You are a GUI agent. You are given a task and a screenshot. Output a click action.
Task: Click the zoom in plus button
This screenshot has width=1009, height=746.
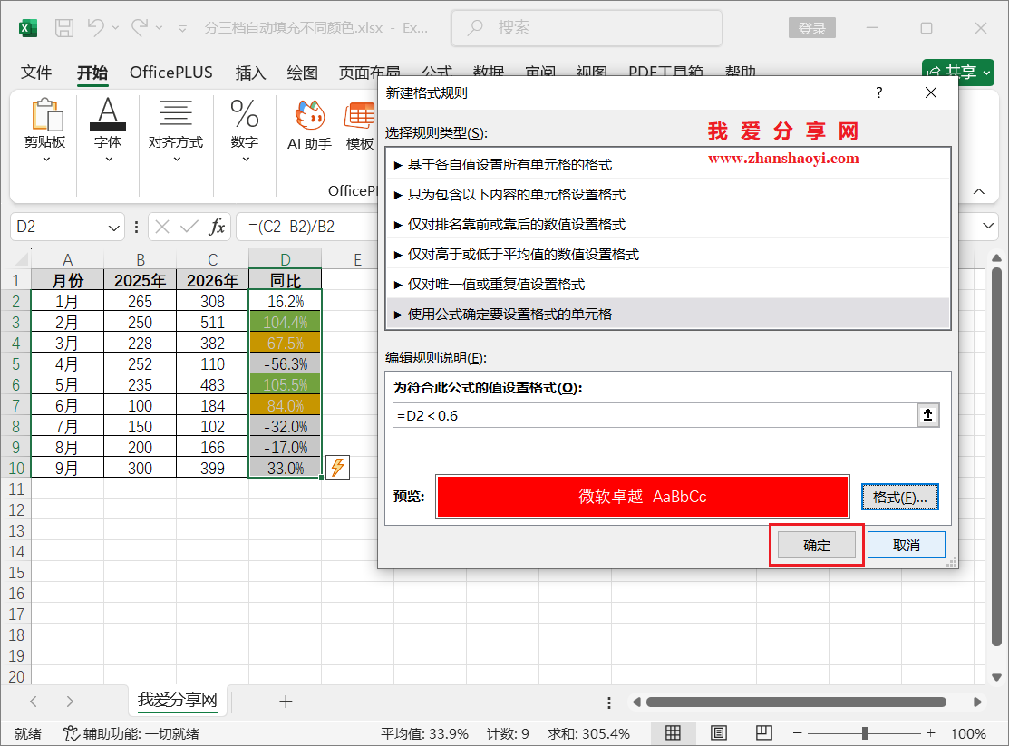(930, 733)
